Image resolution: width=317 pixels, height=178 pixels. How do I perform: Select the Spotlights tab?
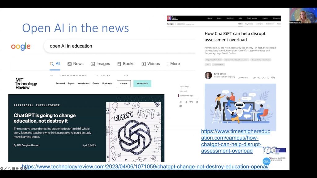coord(259,24)
